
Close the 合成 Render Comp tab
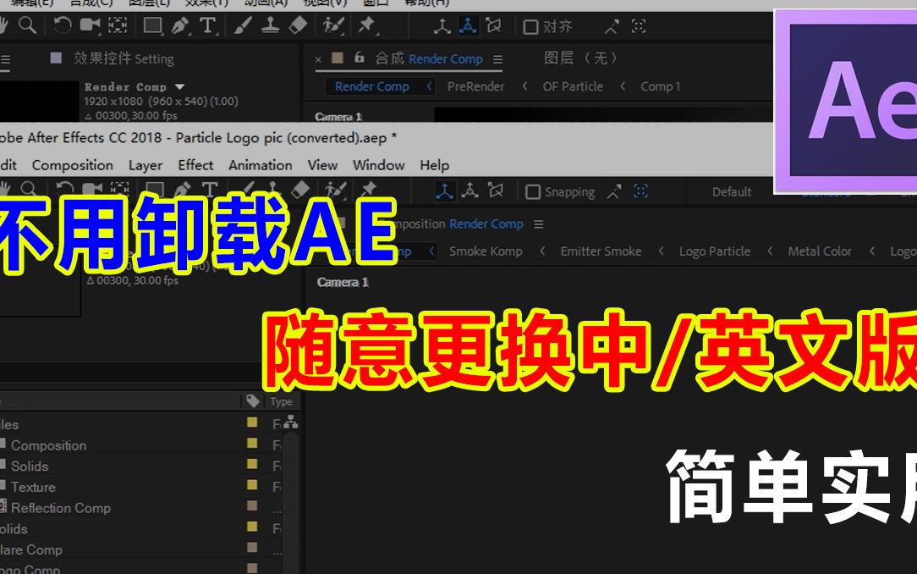318,59
